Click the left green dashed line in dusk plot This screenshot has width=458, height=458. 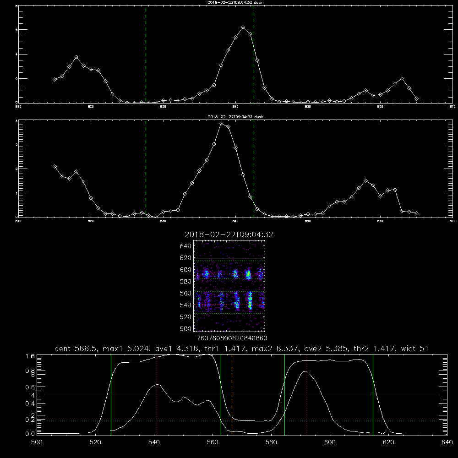tap(146, 169)
